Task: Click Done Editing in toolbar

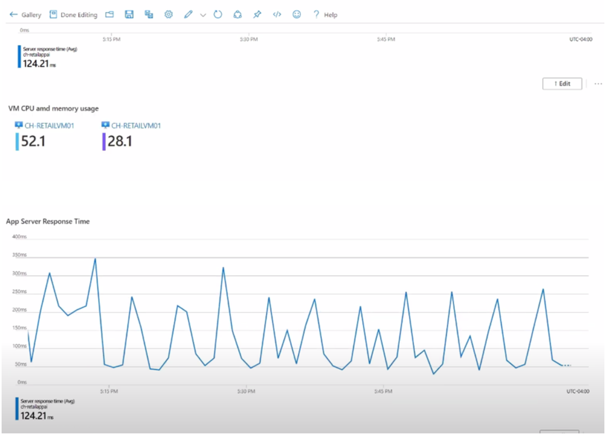Action: pos(73,14)
